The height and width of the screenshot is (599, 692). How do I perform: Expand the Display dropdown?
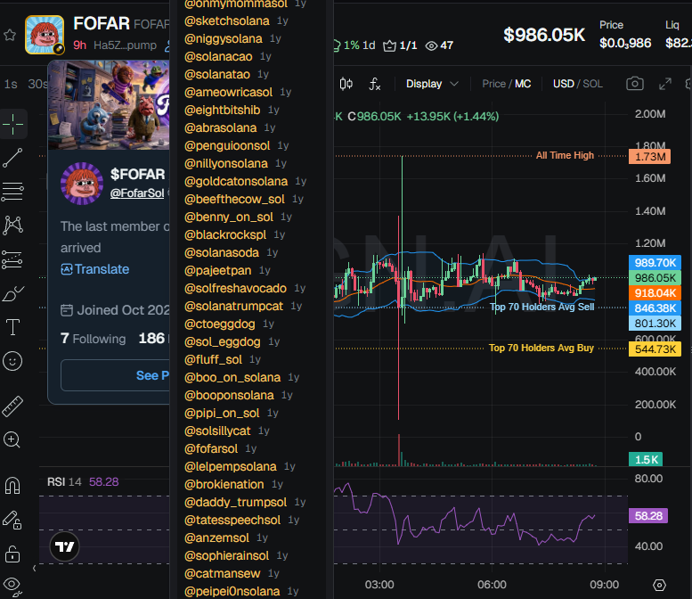(x=432, y=84)
